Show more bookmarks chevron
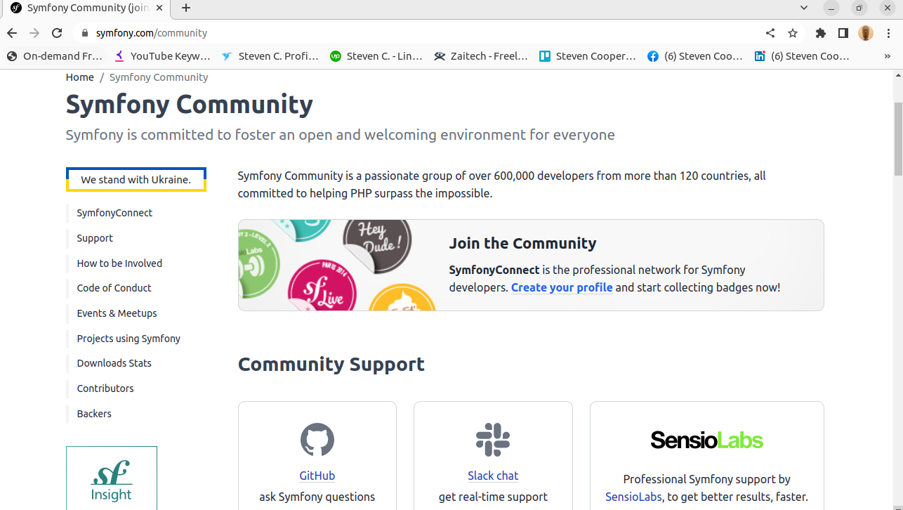 [888, 56]
